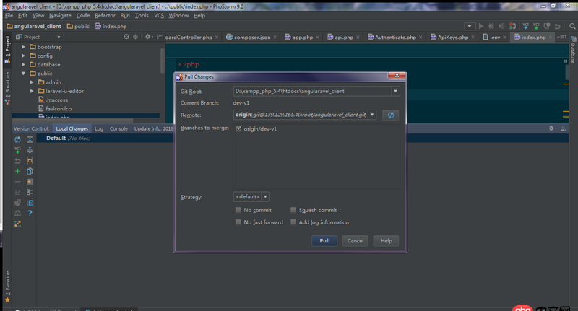Click the public breadcrumb in the navigation bar
Image resolution: width=578 pixels, height=311 pixels.
[78, 26]
